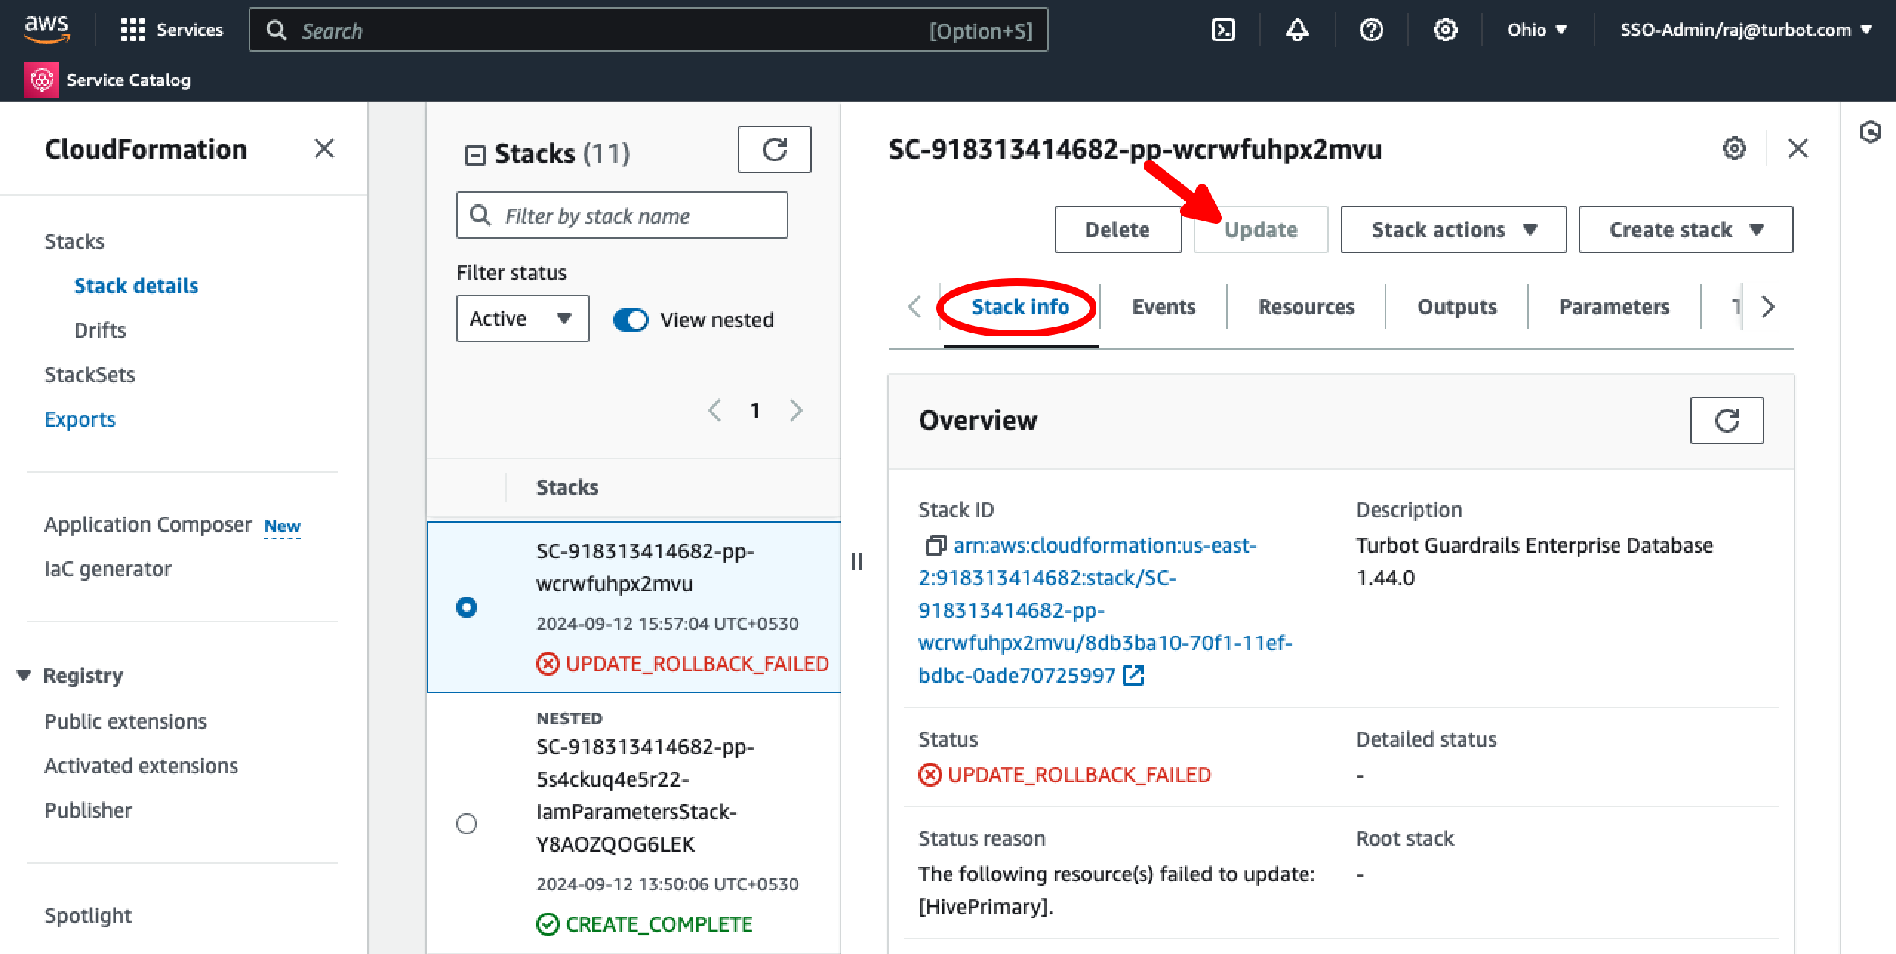
Task: Switch to the Parameters tab
Action: [x=1615, y=307]
